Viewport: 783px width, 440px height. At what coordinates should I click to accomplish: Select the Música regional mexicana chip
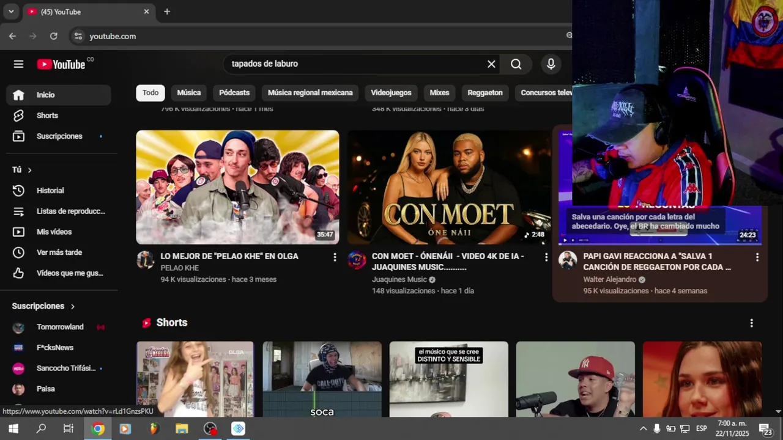pyautogui.click(x=310, y=93)
